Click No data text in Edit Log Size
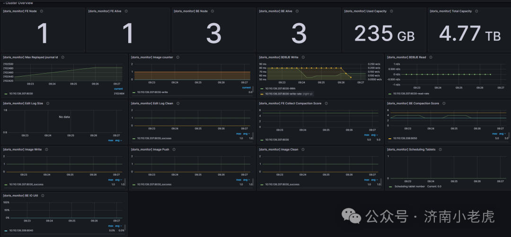The width and height of the screenshot is (511, 237). 64,117
